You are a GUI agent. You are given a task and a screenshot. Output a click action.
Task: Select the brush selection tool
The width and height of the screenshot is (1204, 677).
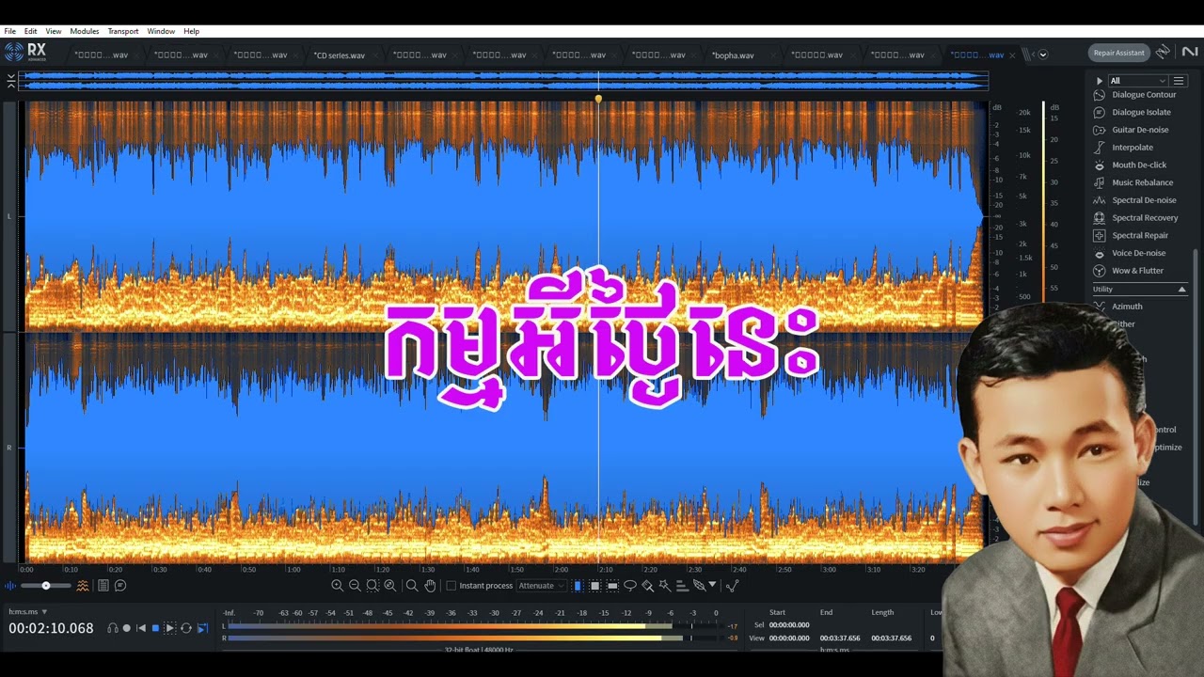(x=647, y=586)
